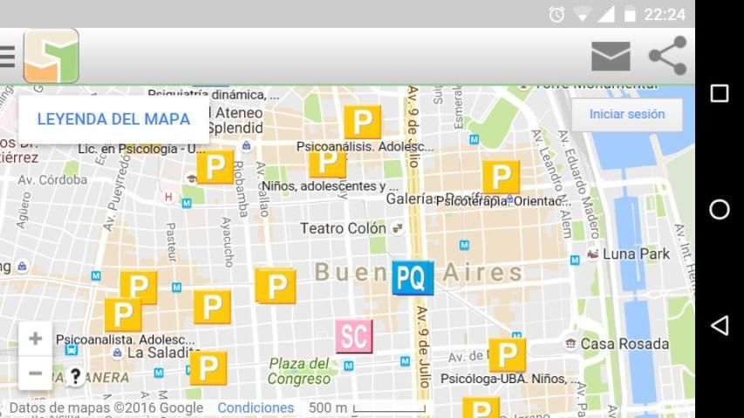744x418 pixels.
Task: Tap the Casa Rosada landmark
Action: point(625,344)
